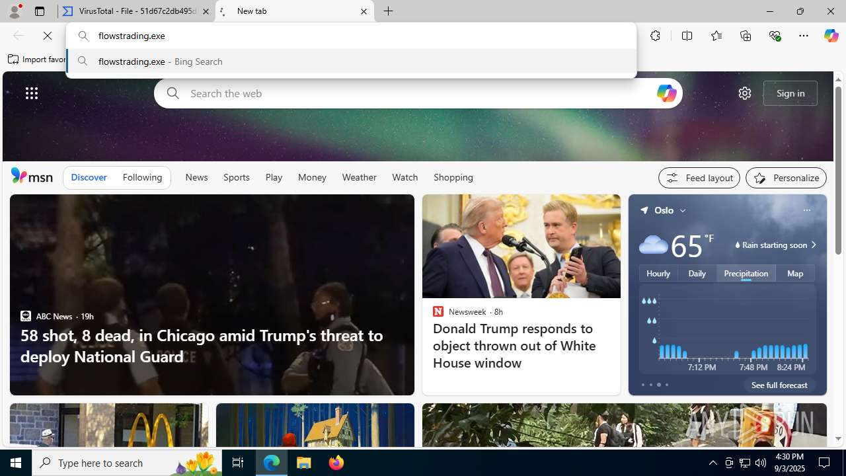Open Settings and more menu
Viewport: 846px width, 476px height.
(x=804, y=36)
